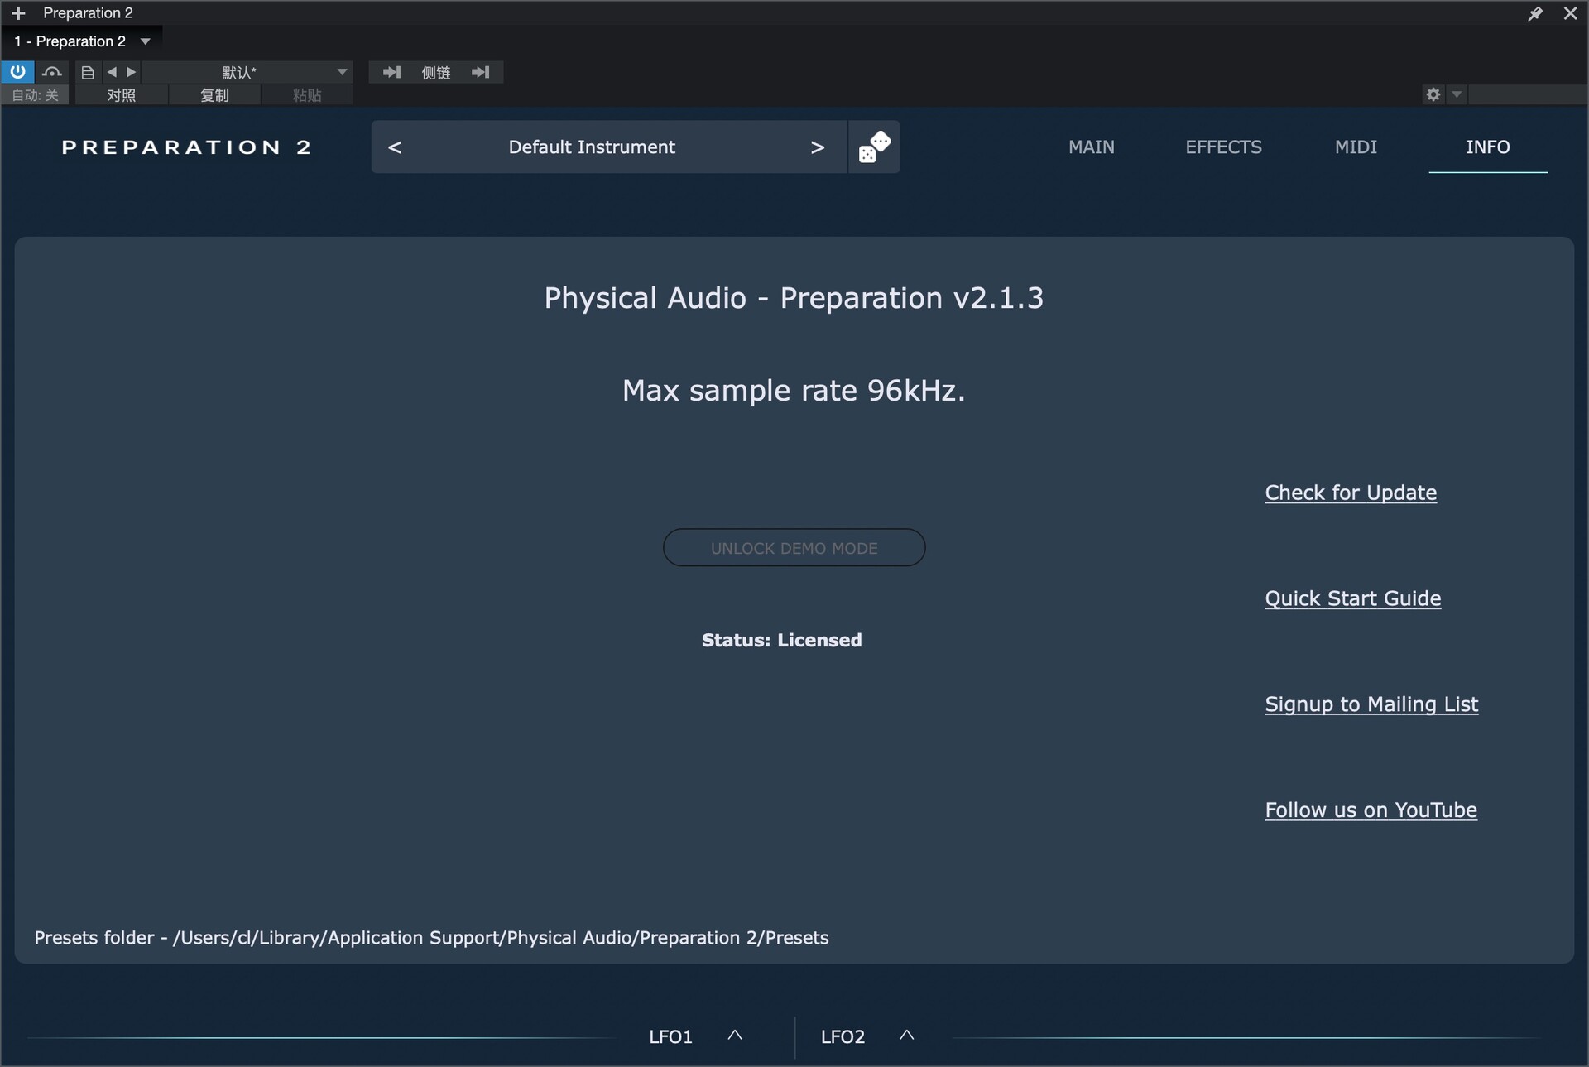The width and height of the screenshot is (1589, 1067).
Task: Select previous instrument with < arrow
Action: coord(395,147)
